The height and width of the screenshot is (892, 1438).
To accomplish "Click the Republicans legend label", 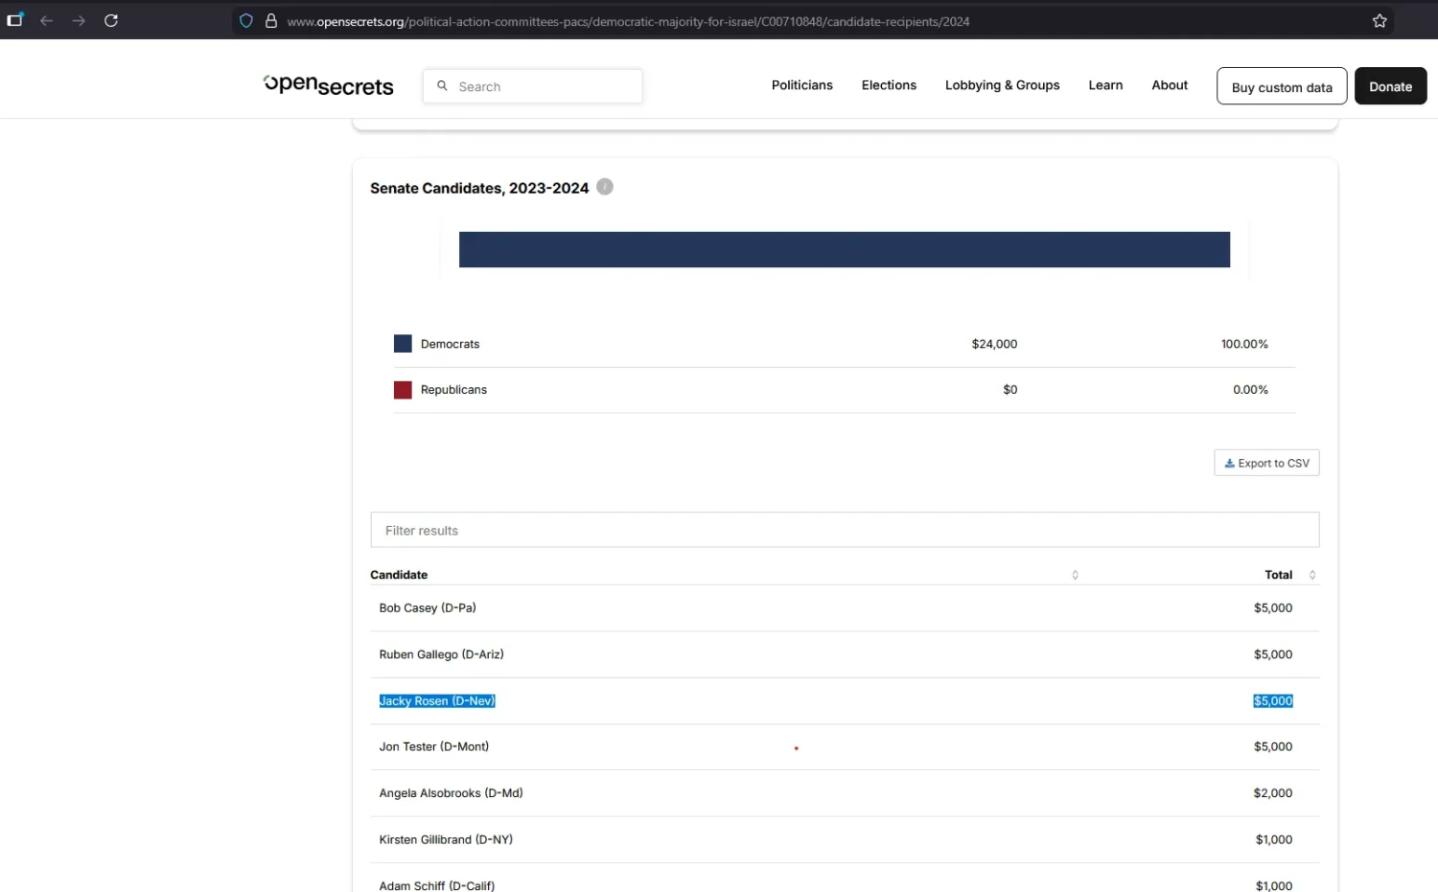I will [453, 390].
